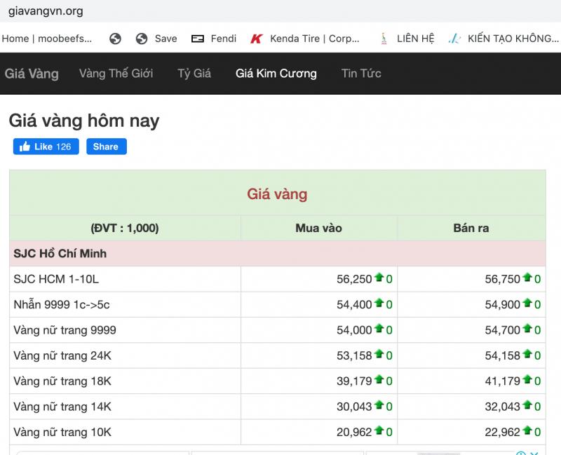Viewport: 561px width, 455px height.
Task: Click the green up arrow beside 56,250
Action: point(379,277)
